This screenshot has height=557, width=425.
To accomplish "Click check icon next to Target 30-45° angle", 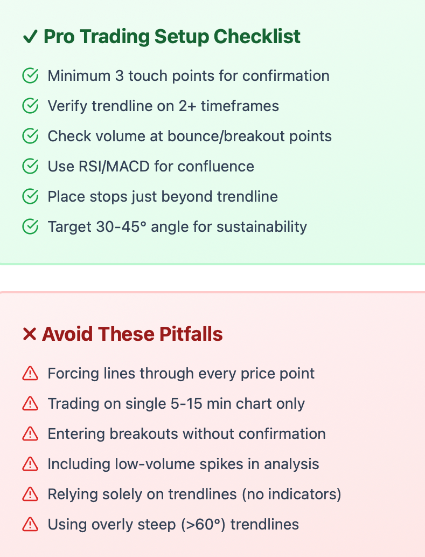I will pos(30,226).
